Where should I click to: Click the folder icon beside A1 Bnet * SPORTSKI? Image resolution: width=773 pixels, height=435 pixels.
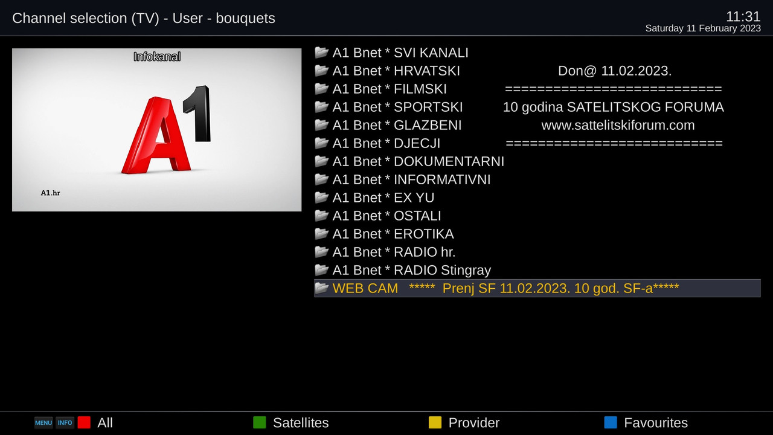[x=321, y=107]
